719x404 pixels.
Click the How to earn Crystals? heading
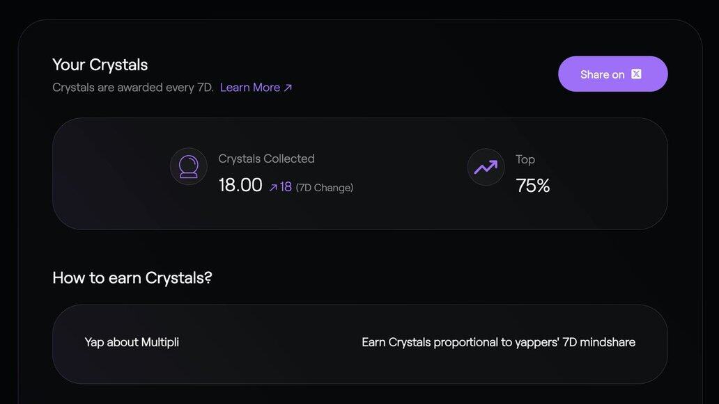[132, 277]
